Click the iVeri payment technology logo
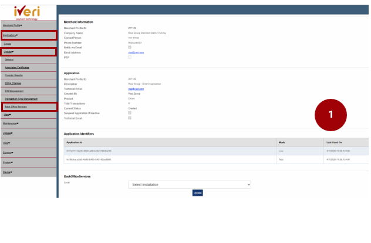Image resolution: width=371 pixels, height=243 pixels. coord(28,11)
